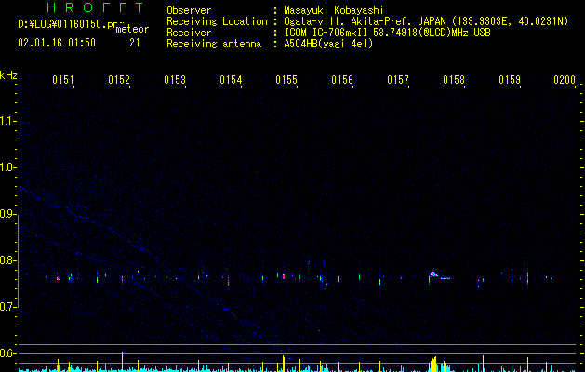Click the date stamp 02.01.16 01:50

click(57, 43)
